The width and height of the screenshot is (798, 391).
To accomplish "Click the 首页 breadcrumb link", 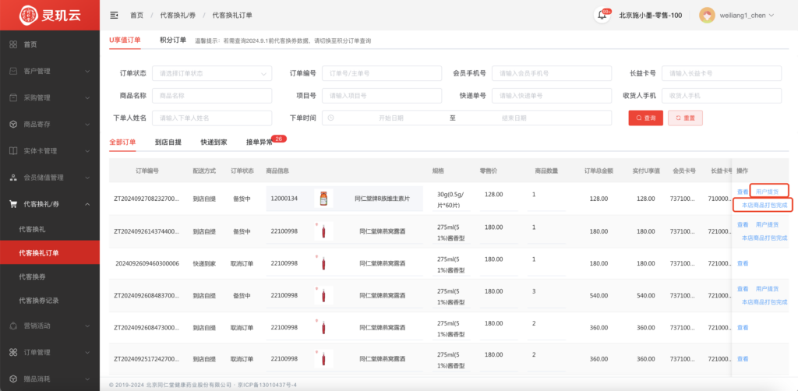I will (137, 16).
